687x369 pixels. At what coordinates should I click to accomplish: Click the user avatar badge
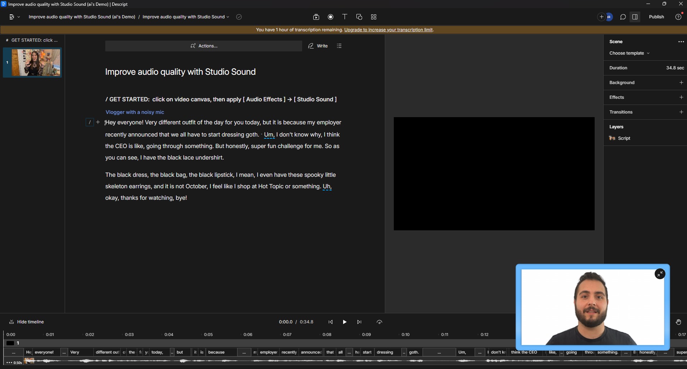coord(609,17)
